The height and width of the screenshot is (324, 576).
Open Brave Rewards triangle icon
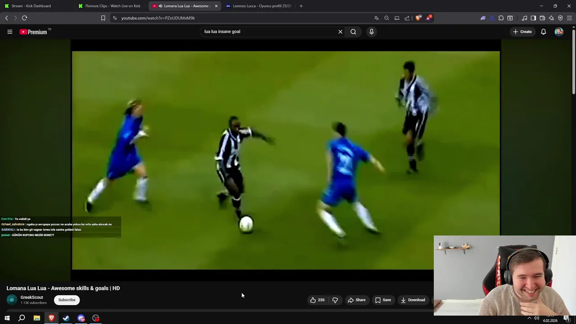pos(428,18)
